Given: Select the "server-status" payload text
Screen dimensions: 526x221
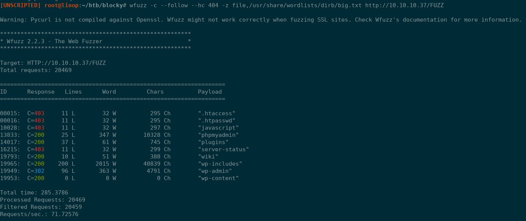Looking at the screenshot, I should coord(223,149).
